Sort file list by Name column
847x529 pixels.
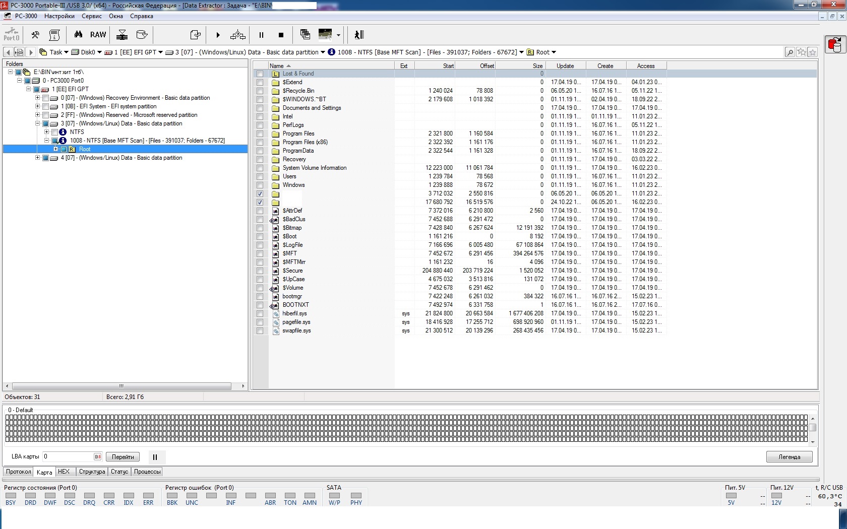(331, 66)
